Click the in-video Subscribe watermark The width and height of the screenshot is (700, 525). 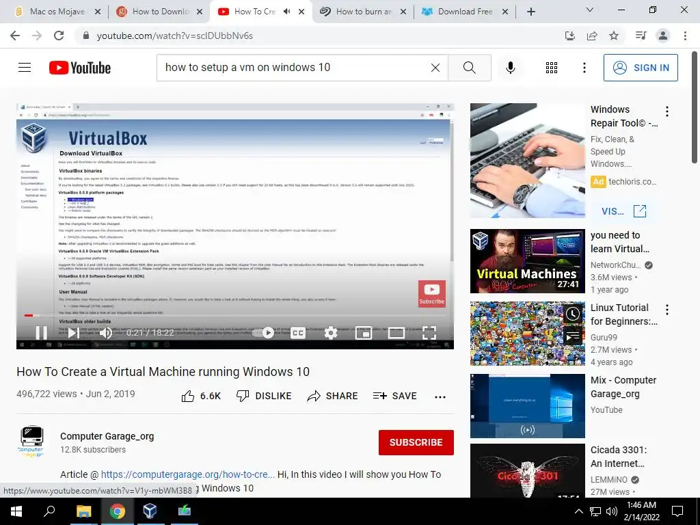[432, 293]
